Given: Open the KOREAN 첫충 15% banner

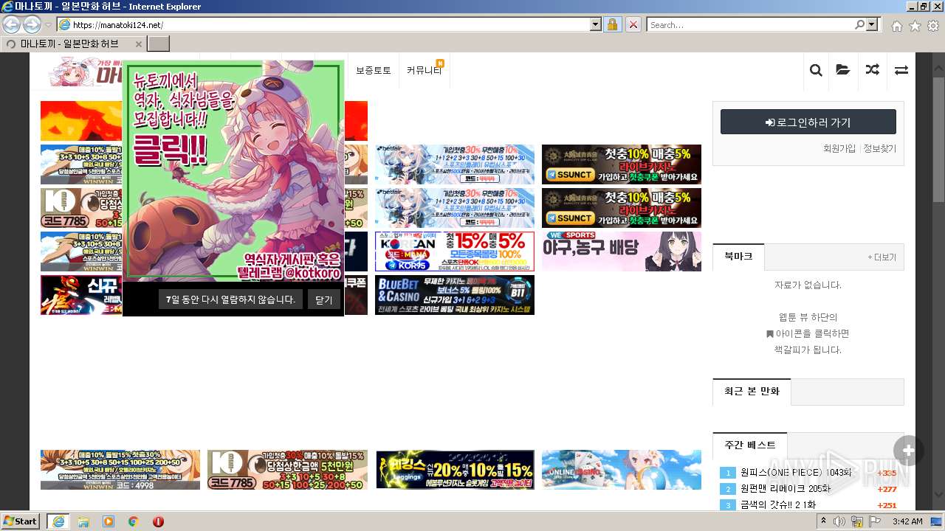Looking at the screenshot, I should coord(454,251).
